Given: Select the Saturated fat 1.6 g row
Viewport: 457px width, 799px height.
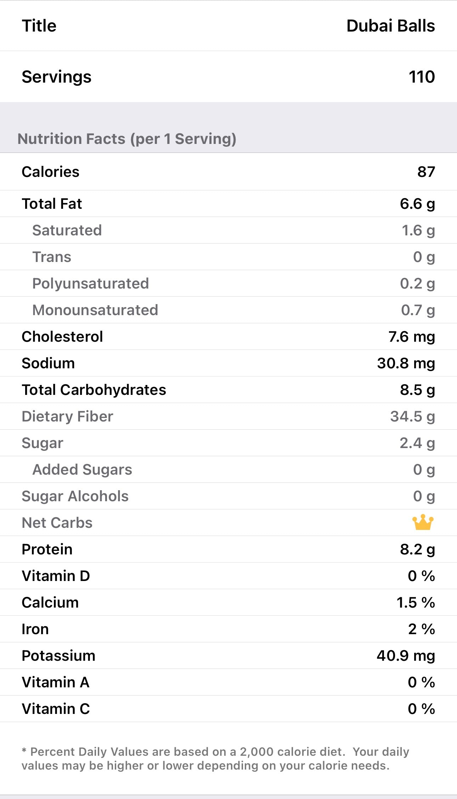Looking at the screenshot, I should (x=228, y=230).
